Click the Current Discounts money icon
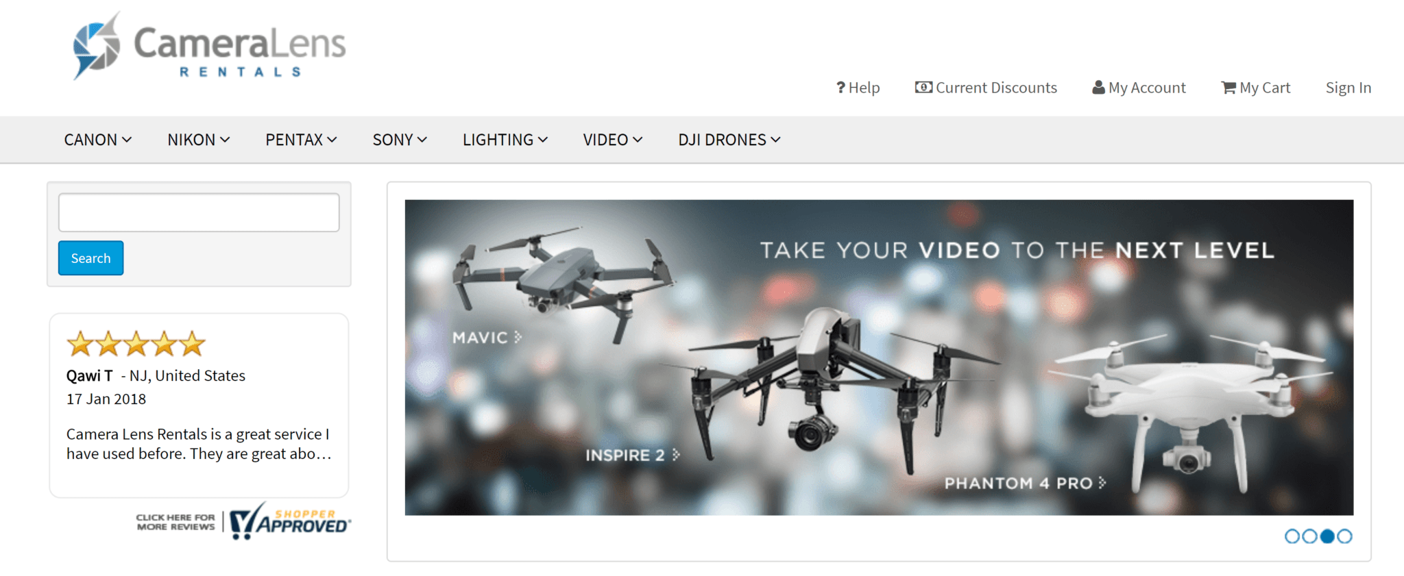Screen dimensions: 1404x576 (923, 87)
